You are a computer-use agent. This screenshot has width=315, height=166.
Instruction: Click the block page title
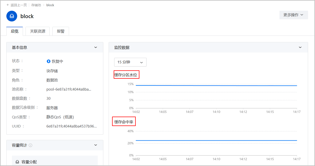point(27,16)
